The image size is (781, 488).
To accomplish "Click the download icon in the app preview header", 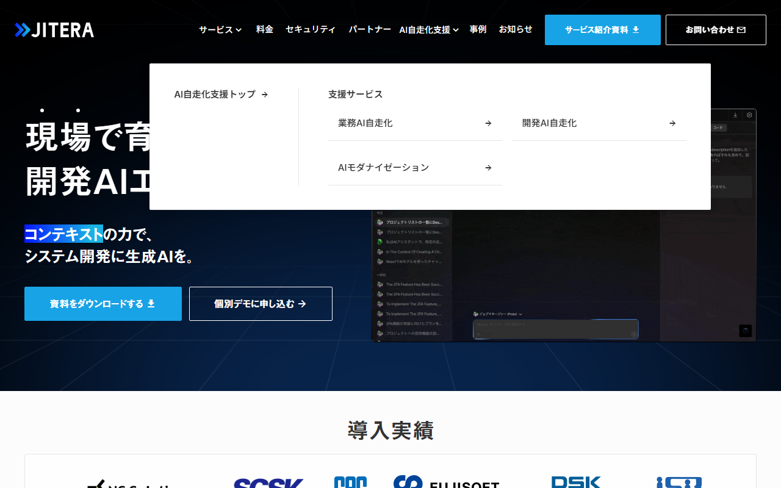I will [735, 115].
